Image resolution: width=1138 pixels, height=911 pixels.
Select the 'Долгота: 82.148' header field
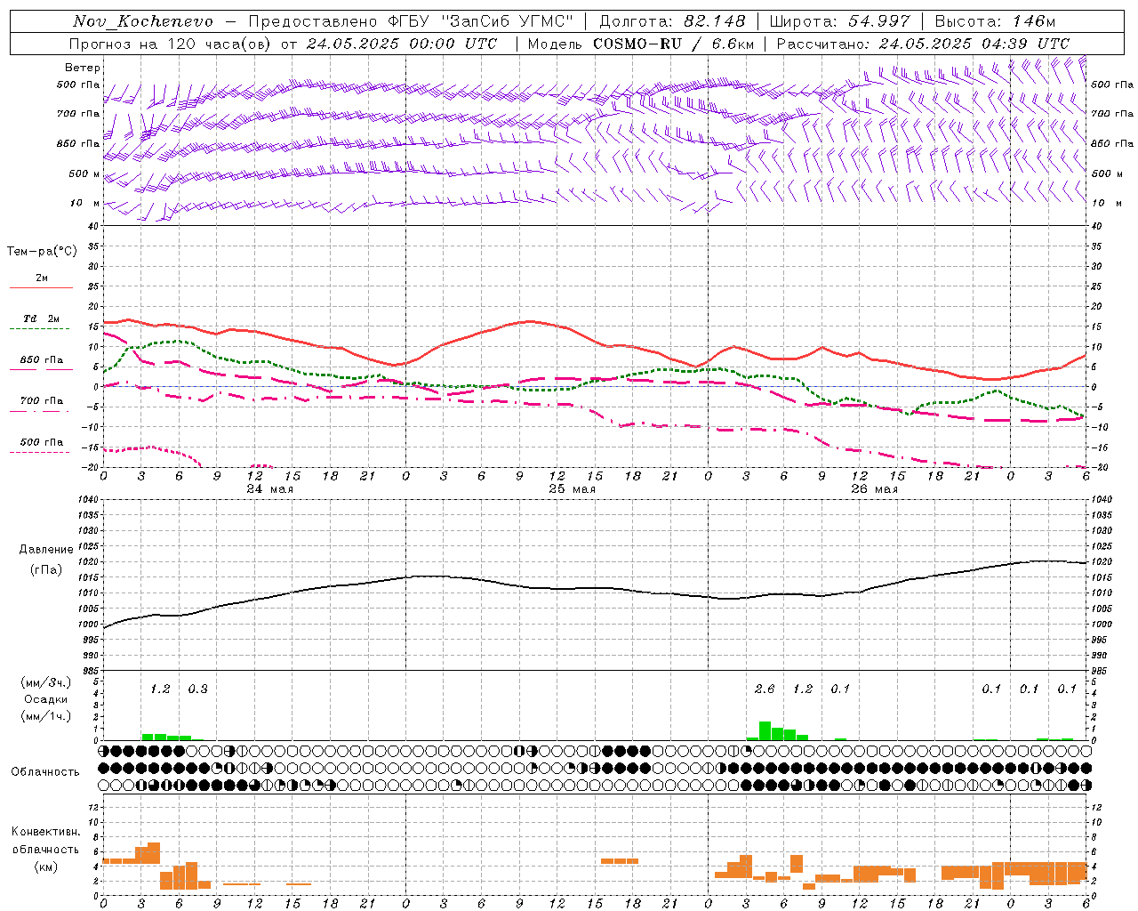pos(672,21)
